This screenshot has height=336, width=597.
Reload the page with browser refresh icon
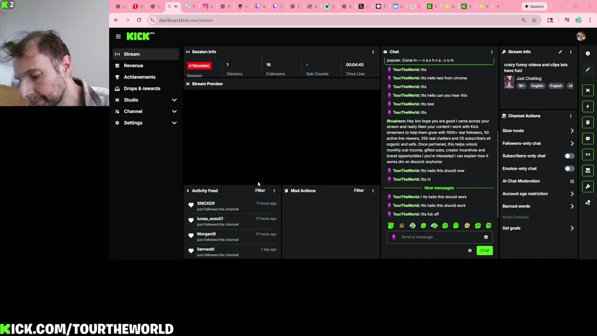pos(139,20)
